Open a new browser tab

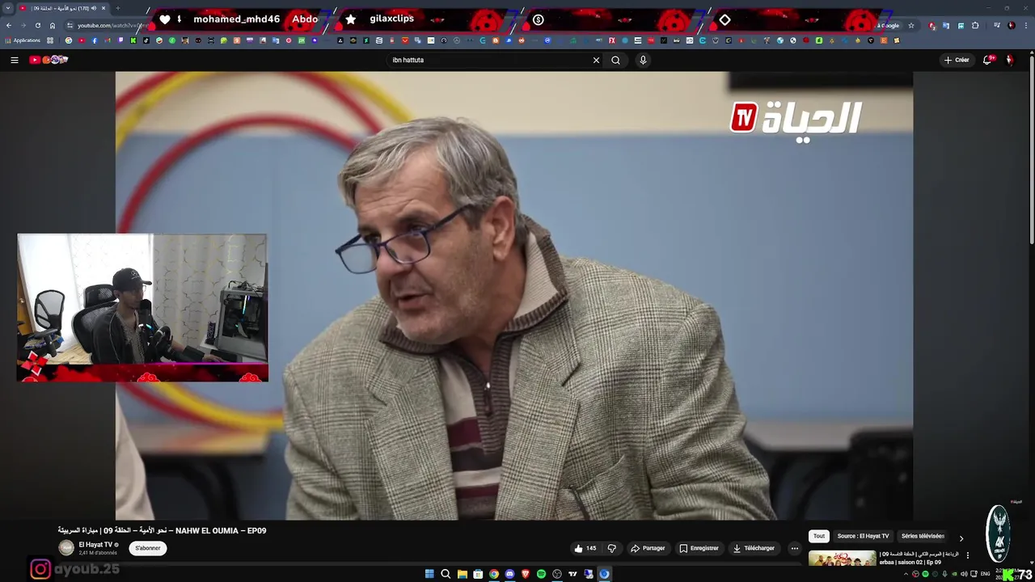pos(118,8)
